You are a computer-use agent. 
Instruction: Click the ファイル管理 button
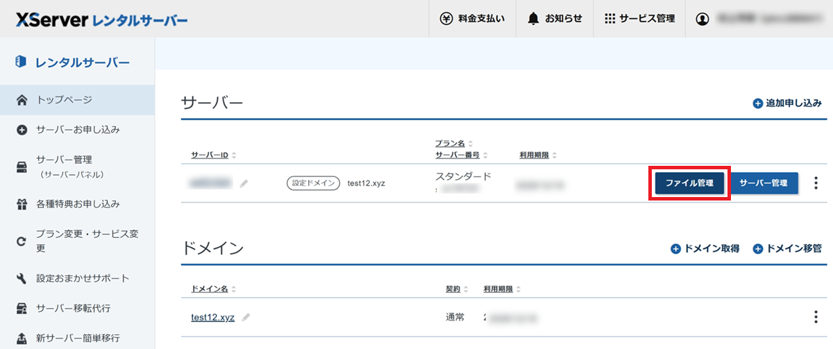coord(689,183)
